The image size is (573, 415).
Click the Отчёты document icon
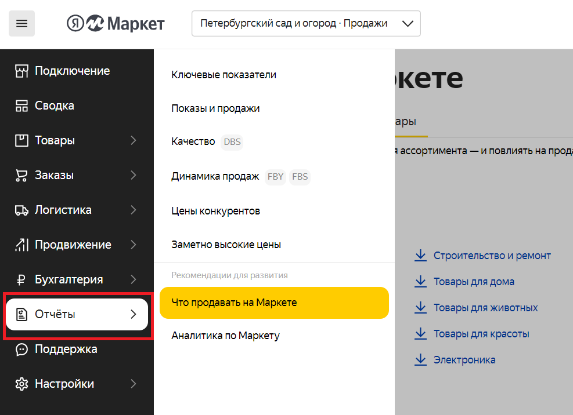tap(21, 315)
